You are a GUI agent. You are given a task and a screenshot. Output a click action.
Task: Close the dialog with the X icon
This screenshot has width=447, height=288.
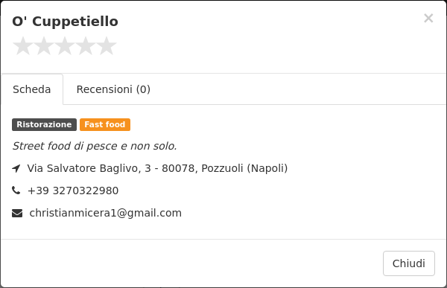click(428, 18)
